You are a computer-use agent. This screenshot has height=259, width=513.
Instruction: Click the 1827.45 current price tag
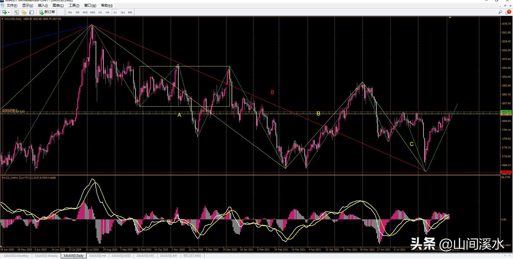506,114
